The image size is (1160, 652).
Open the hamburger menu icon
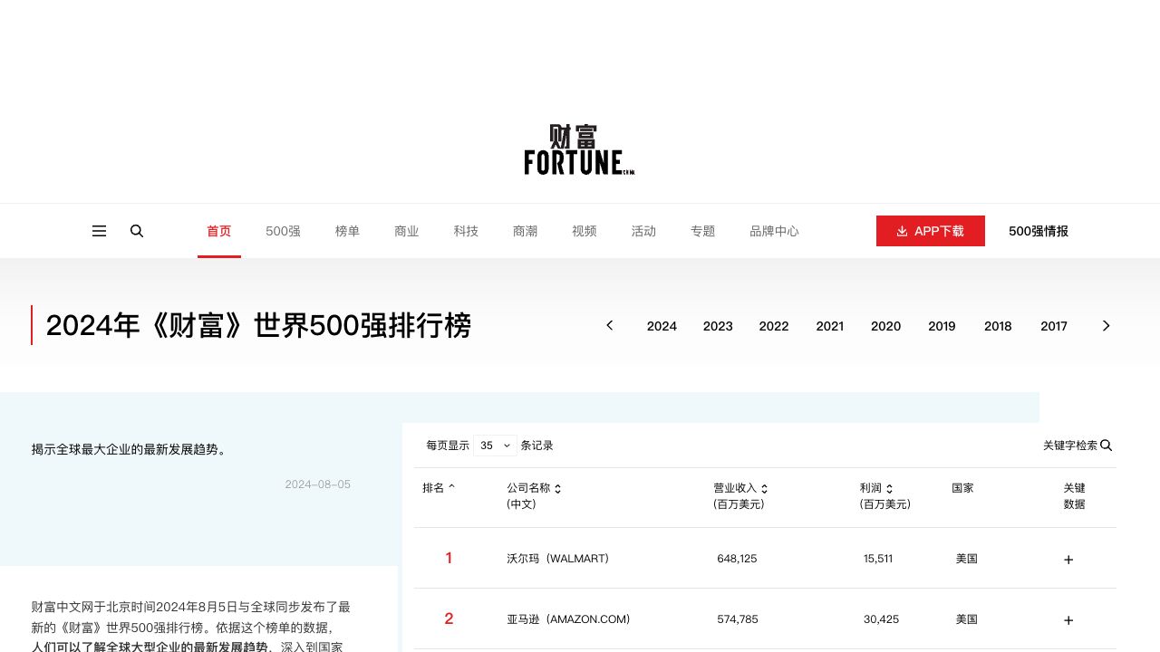(100, 231)
